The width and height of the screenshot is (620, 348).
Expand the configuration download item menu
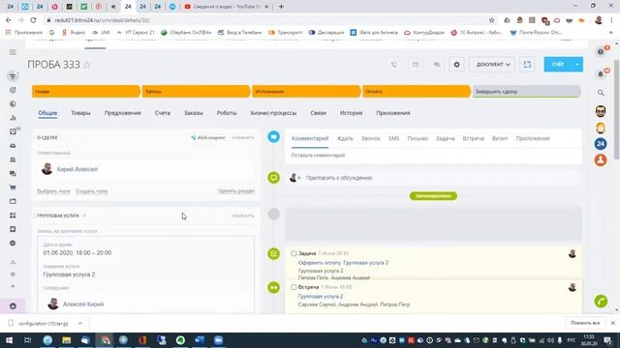80,324
